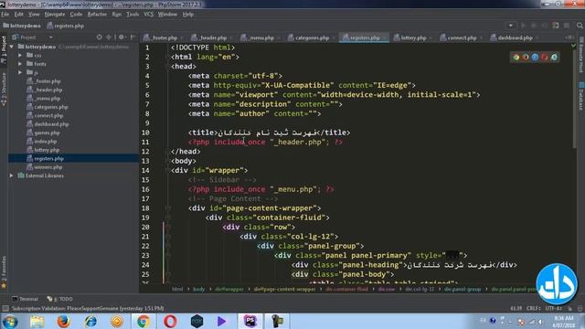Hide the Project panel with the hide icon
Viewport: 585px width, 329px height.
pos(133,37)
